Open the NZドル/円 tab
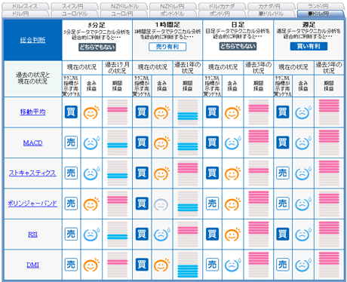Viewport: 347px width, 282px height. pos(173,6)
